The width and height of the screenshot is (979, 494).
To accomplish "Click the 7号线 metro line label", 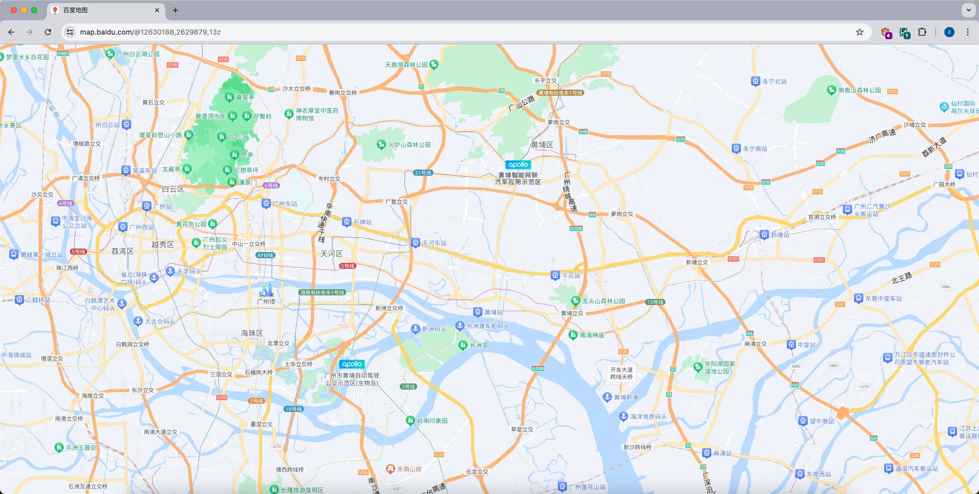I will (x=408, y=387).
